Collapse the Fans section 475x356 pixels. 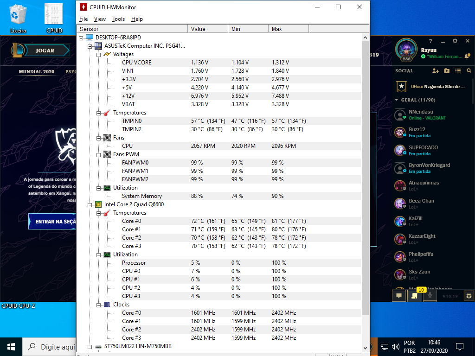tap(98, 138)
